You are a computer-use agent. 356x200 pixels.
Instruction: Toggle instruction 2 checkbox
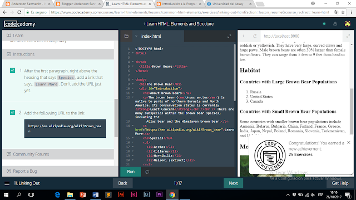(12, 112)
